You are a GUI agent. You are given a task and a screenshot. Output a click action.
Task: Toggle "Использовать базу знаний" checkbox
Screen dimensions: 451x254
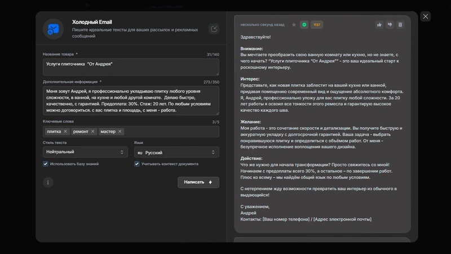46,164
